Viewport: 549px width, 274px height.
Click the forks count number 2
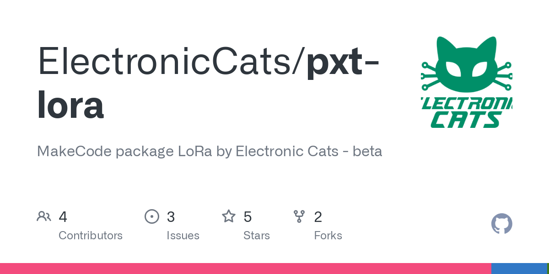pyautogui.click(x=318, y=217)
